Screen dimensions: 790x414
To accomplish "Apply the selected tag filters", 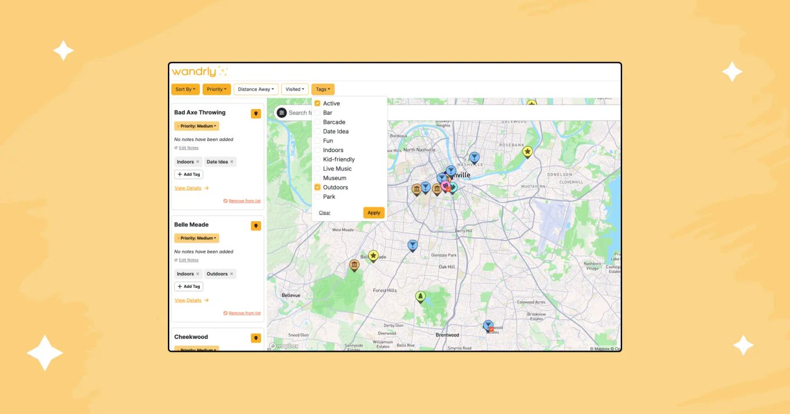I will (x=374, y=213).
